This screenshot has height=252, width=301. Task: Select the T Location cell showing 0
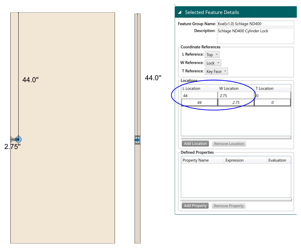tap(273, 96)
